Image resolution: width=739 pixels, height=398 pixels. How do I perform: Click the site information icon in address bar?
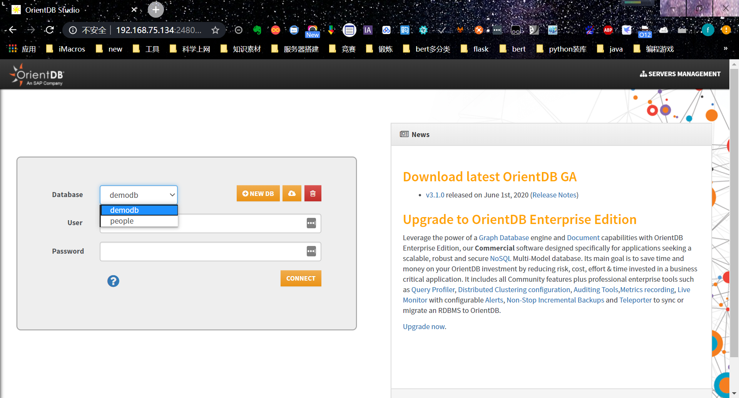coord(73,30)
